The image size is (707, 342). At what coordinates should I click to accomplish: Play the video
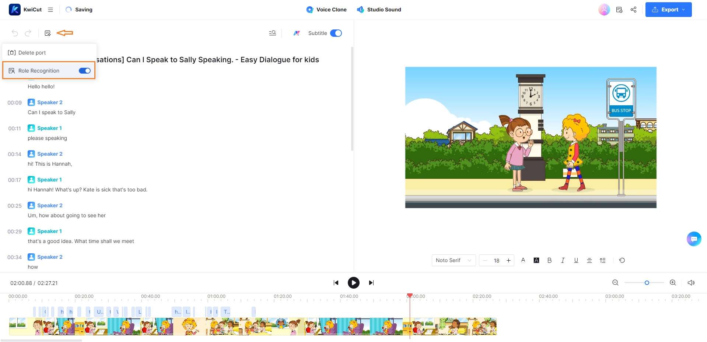tap(354, 283)
